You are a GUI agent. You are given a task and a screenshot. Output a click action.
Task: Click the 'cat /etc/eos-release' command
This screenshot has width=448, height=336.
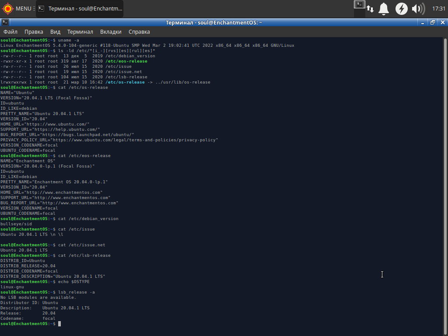click(84, 156)
